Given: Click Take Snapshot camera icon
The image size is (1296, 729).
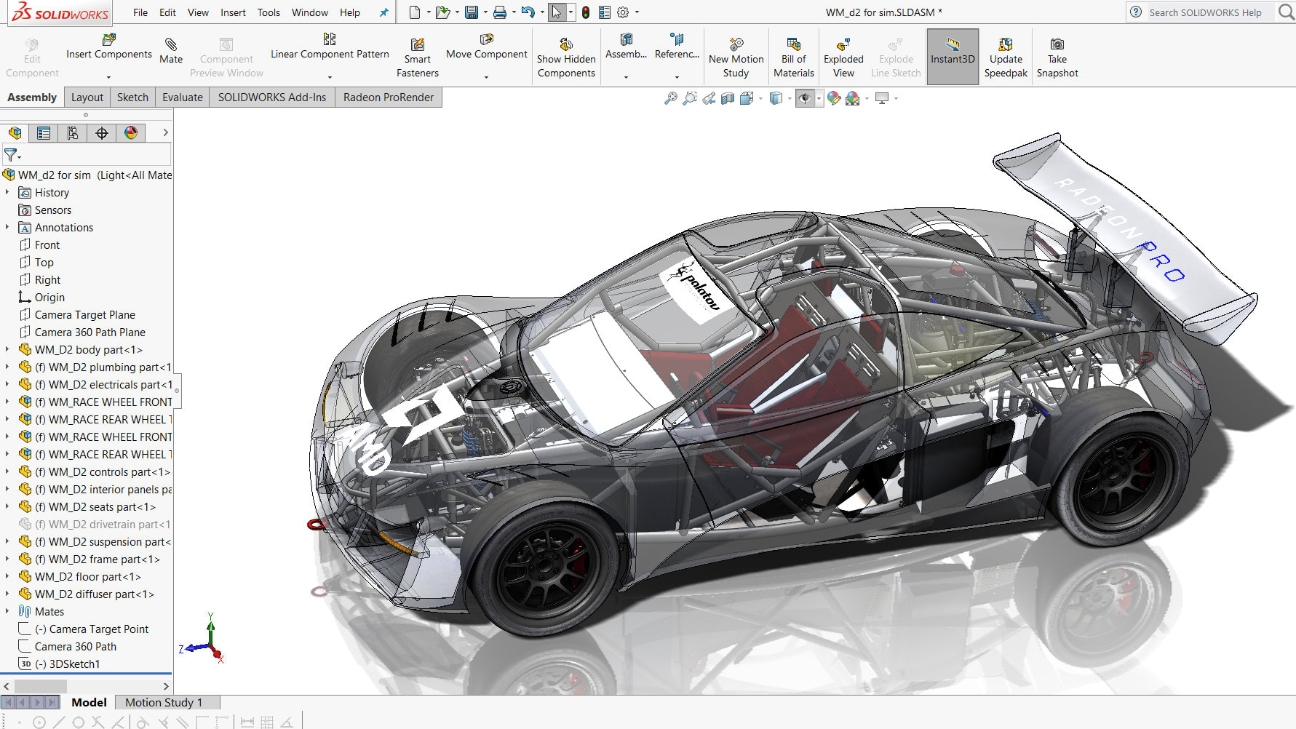Looking at the screenshot, I should tap(1057, 45).
